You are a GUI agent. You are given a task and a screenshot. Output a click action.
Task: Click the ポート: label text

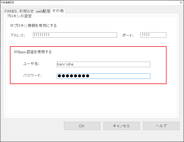pyautogui.click(x=128, y=35)
